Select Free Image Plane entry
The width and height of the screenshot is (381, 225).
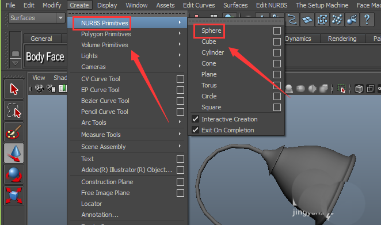[x=105, y=193]
